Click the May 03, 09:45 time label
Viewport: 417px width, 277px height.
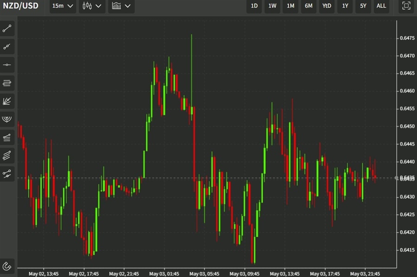point(244,274)
